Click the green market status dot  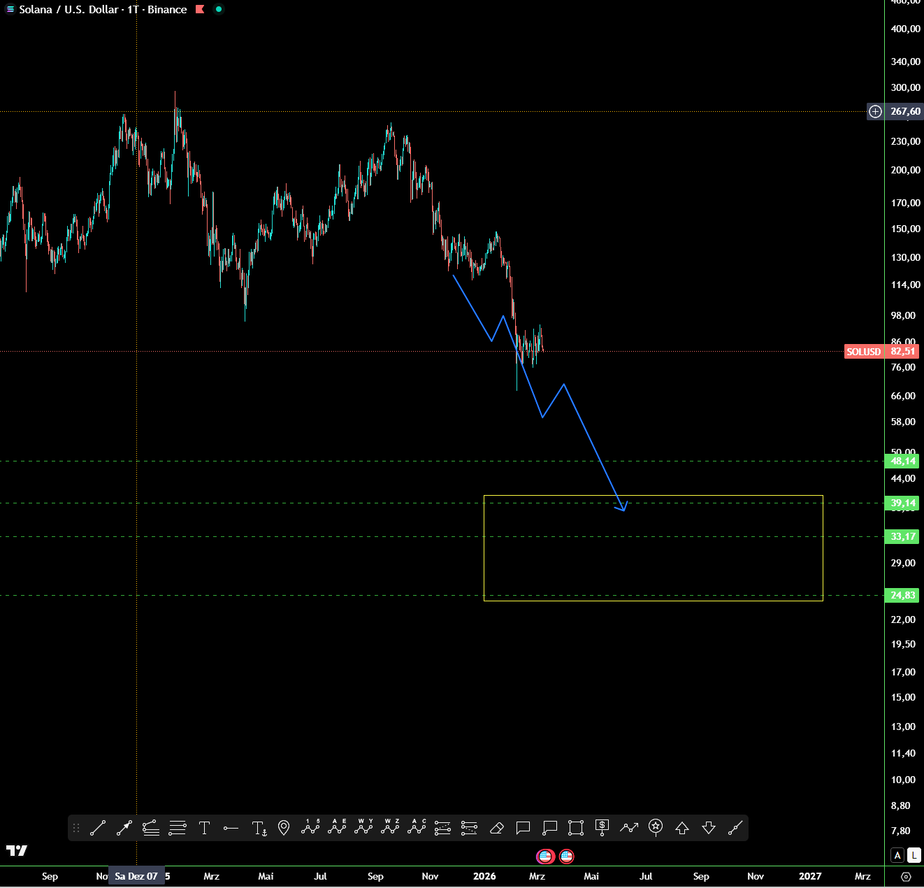tap(219, 10)
